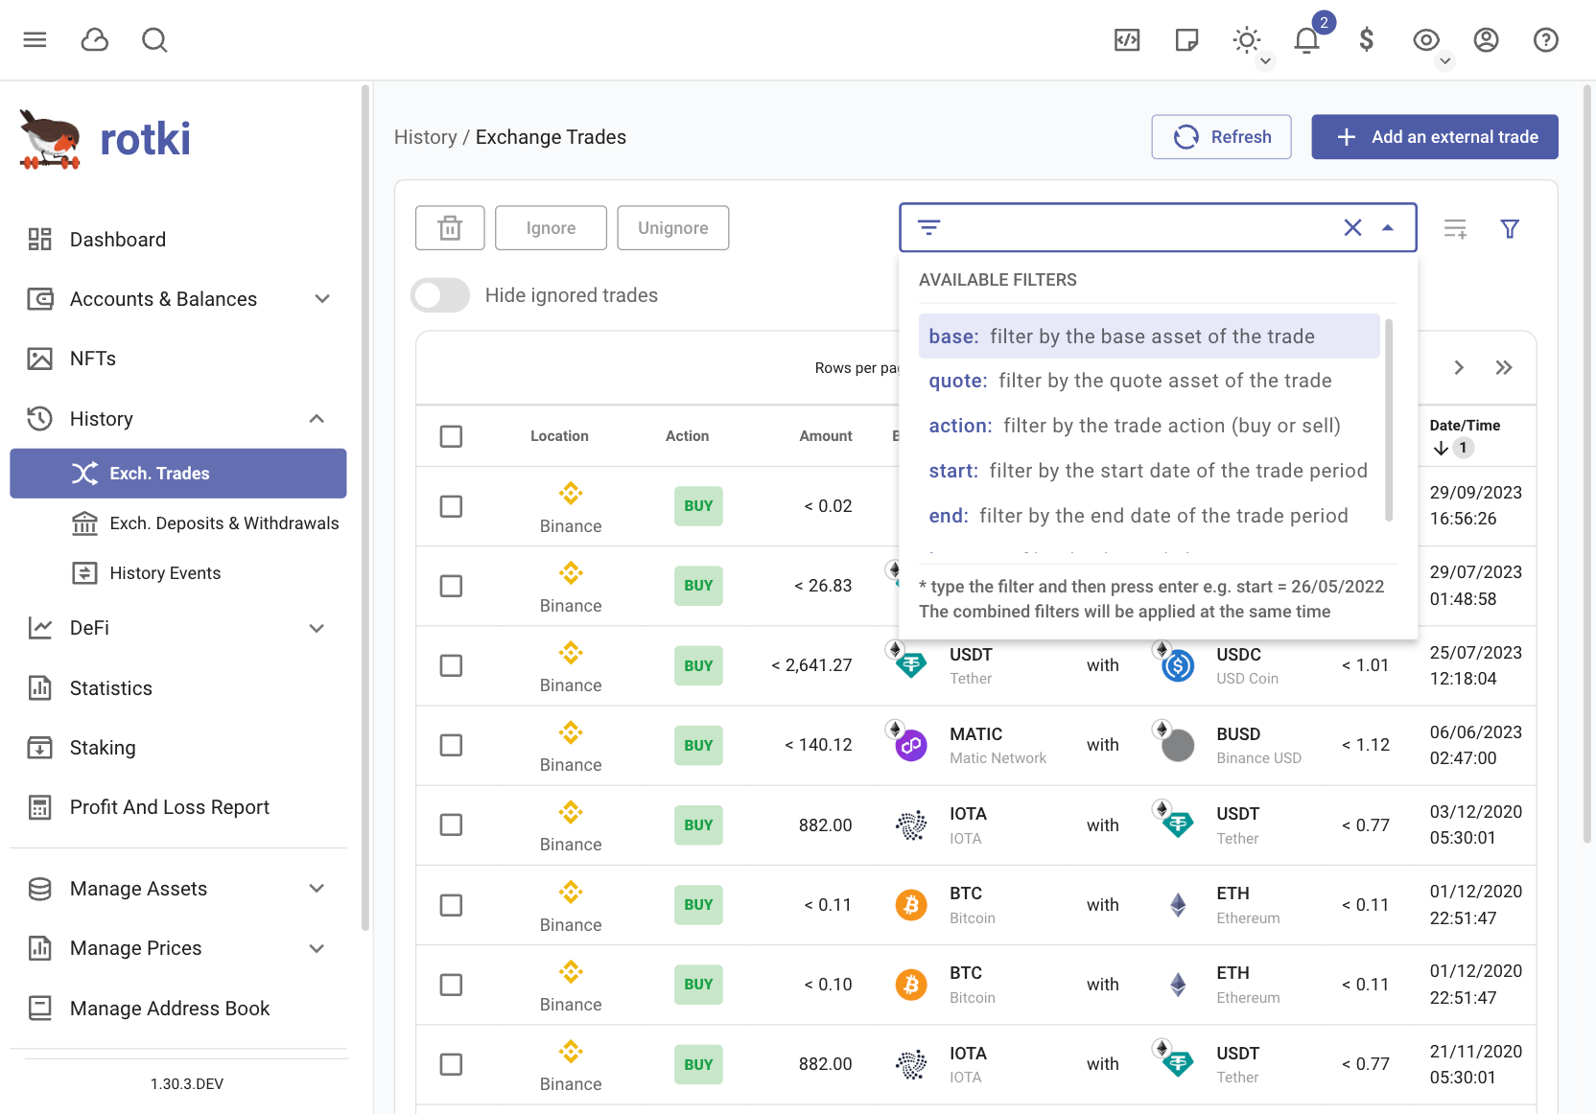1596x1114 pixels.
Task: Open the code snippet icon in header
Action: (1127, 39)
